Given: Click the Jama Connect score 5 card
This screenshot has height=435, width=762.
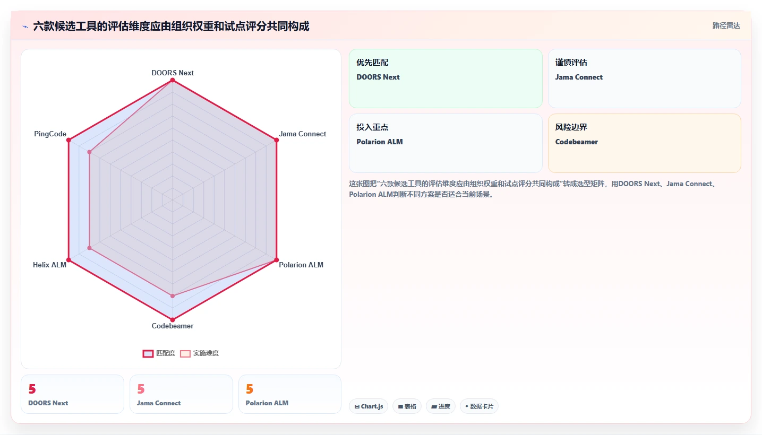Looking at the screenshot, I should [x=181, y=394].
